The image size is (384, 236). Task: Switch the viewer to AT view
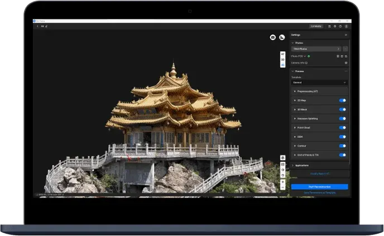[x=282, y=54]
